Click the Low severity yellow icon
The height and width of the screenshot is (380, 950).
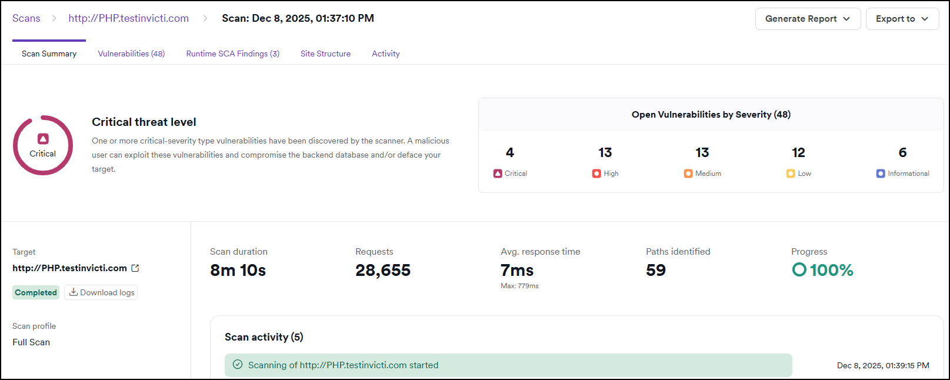(x=791, y=174)
